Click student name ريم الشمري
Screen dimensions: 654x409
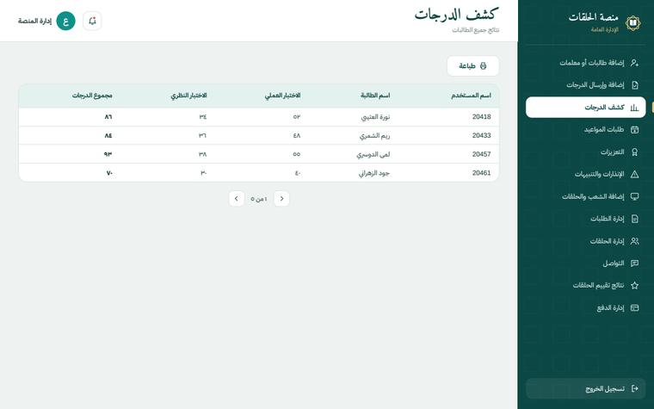[x=374, y=136]
